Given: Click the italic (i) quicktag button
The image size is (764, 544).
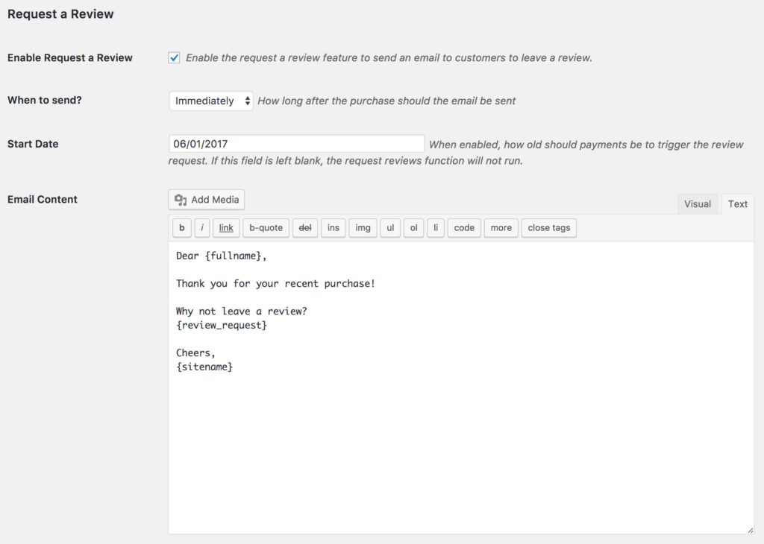Looking at the screenshot, I should (x=202, y=228).
